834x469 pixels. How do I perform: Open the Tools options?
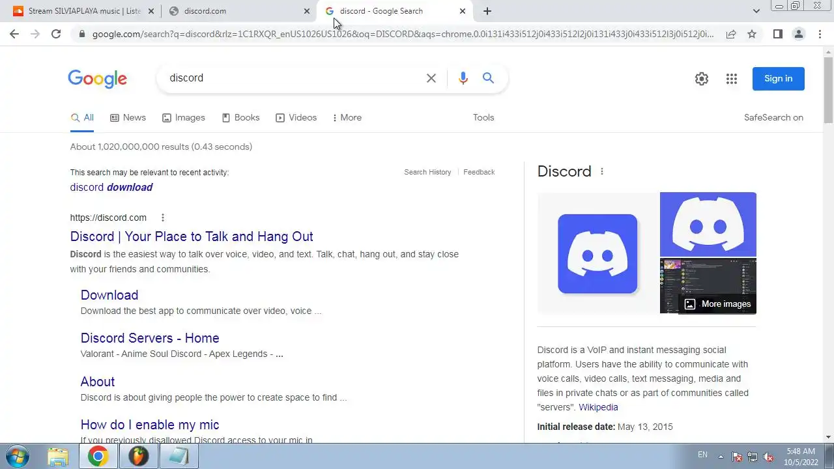[483, 118]
